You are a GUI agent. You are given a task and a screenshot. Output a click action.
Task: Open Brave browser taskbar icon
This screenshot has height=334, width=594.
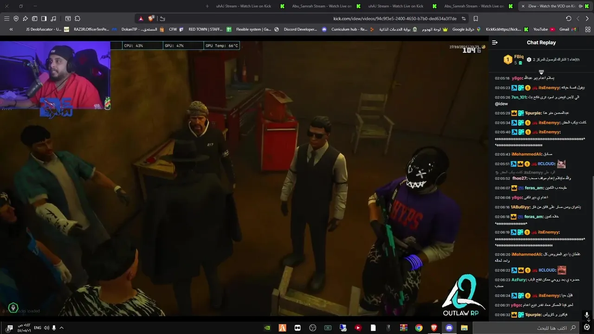click(x=434, y=328)
